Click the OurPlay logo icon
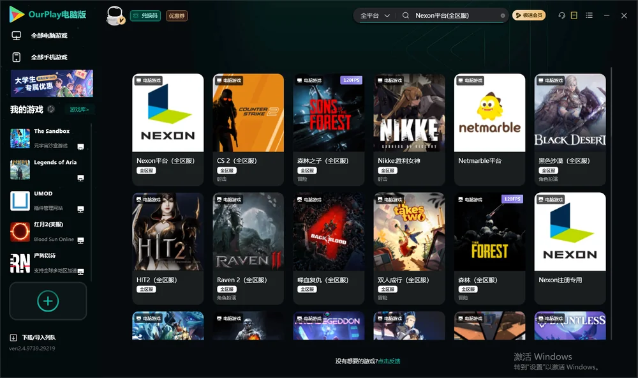 tap(17, 15)
